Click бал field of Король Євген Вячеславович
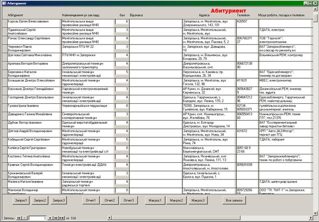This screenshot has height=222, width=319. click(122, 22)
